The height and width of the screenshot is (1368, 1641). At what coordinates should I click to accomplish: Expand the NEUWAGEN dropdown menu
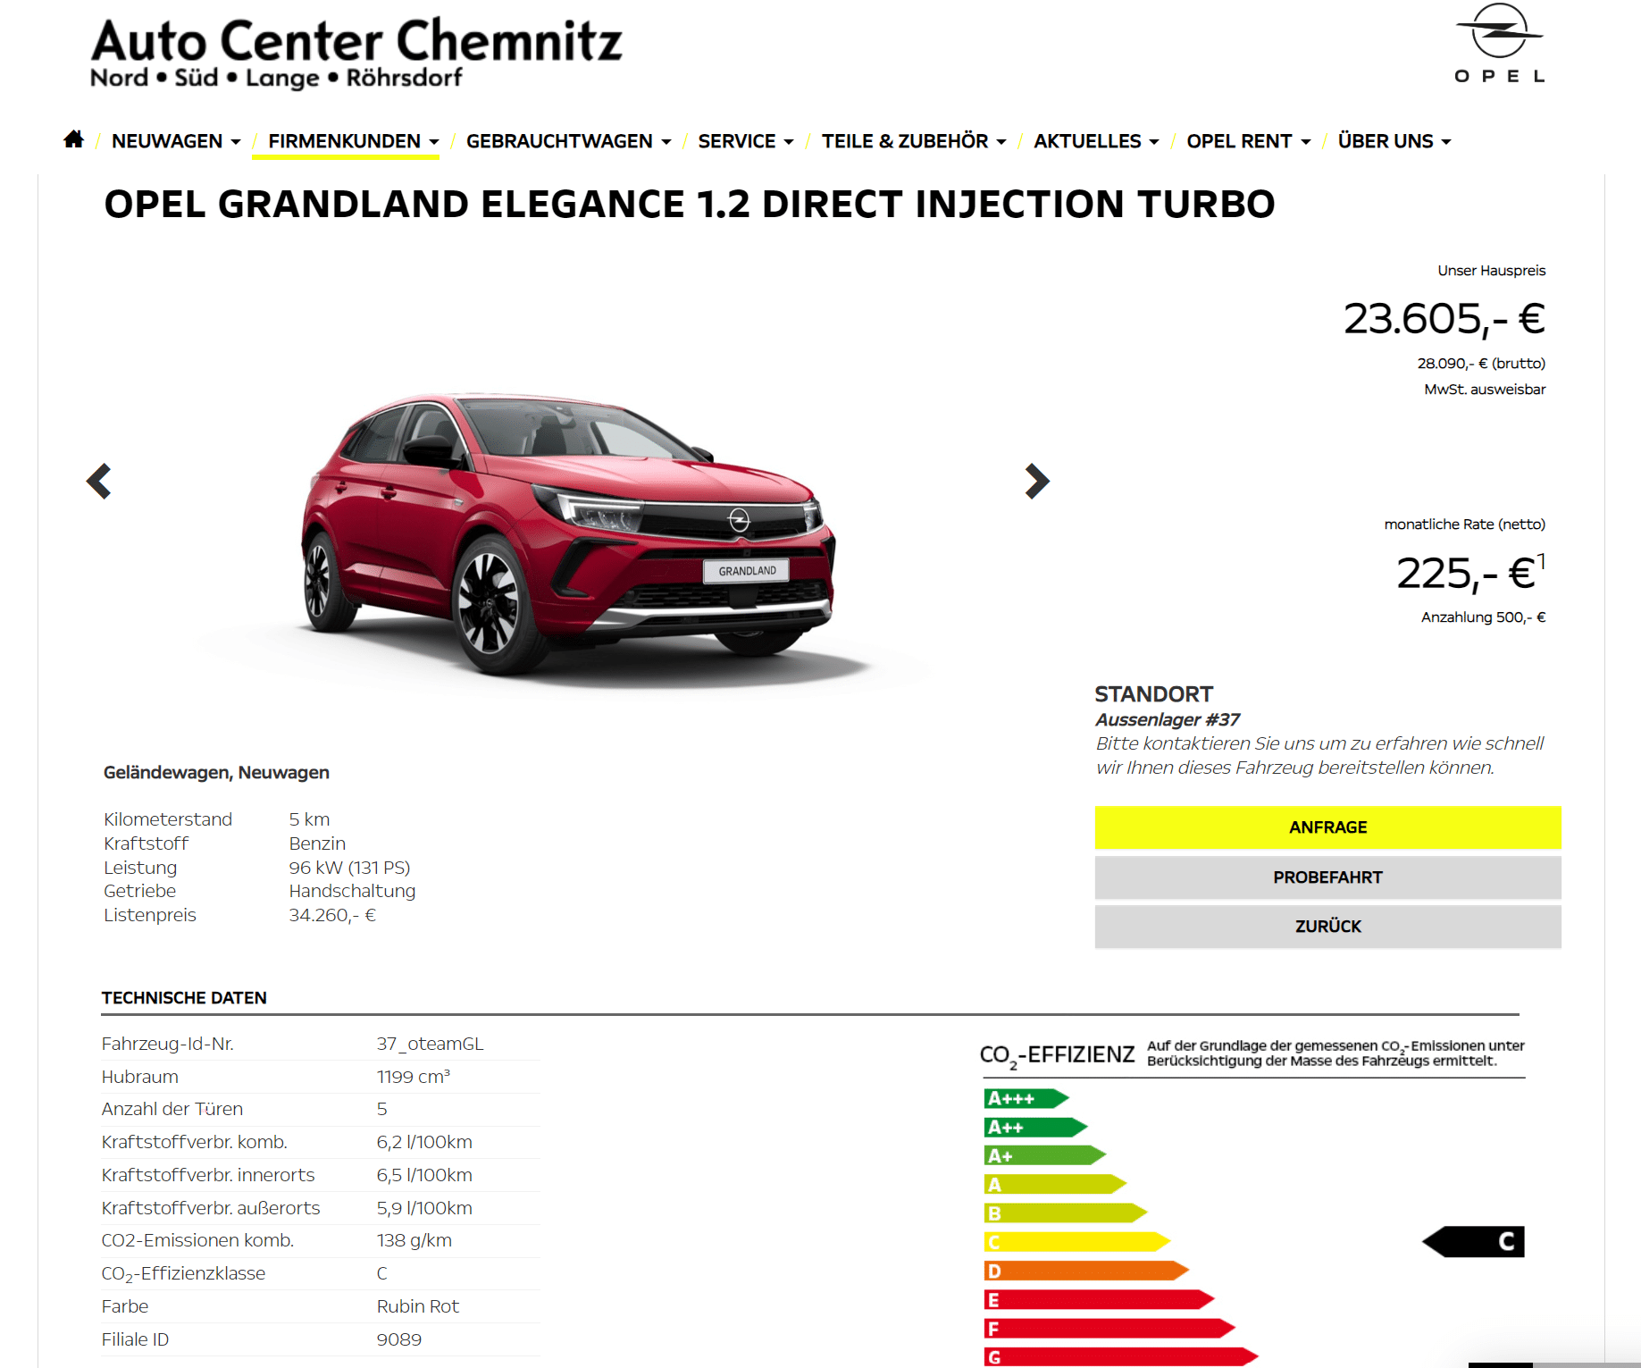(x=176, y=141)
